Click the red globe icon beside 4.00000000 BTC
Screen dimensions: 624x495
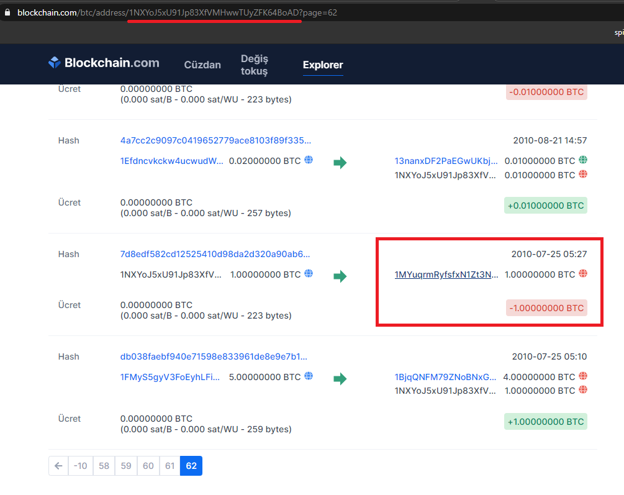coord(583,376)
